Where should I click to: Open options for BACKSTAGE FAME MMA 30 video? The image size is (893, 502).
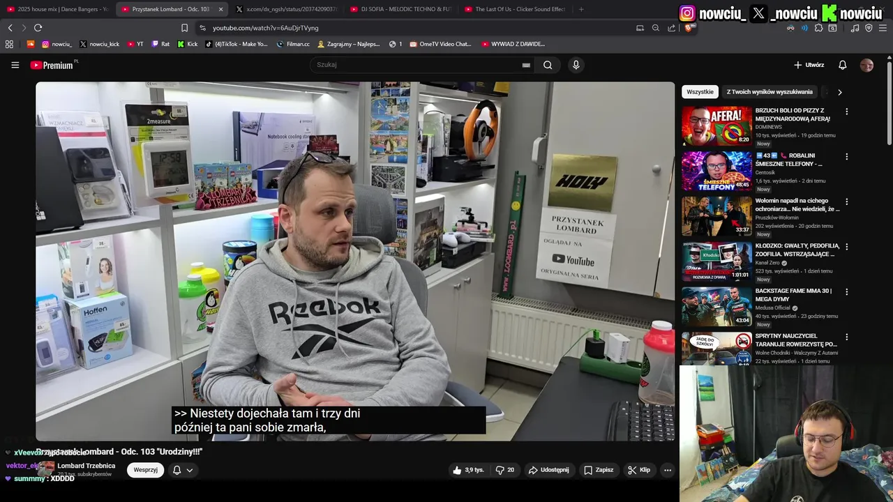847,291
